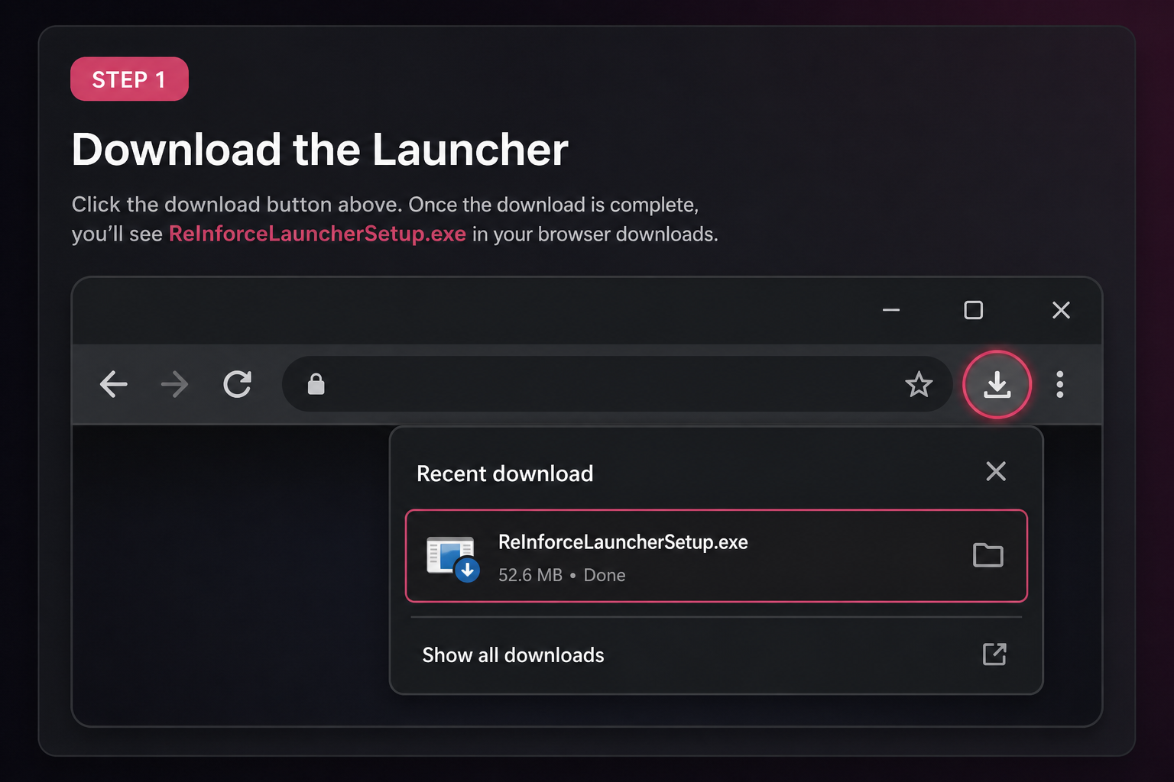Click the browser back arrow

114,384
